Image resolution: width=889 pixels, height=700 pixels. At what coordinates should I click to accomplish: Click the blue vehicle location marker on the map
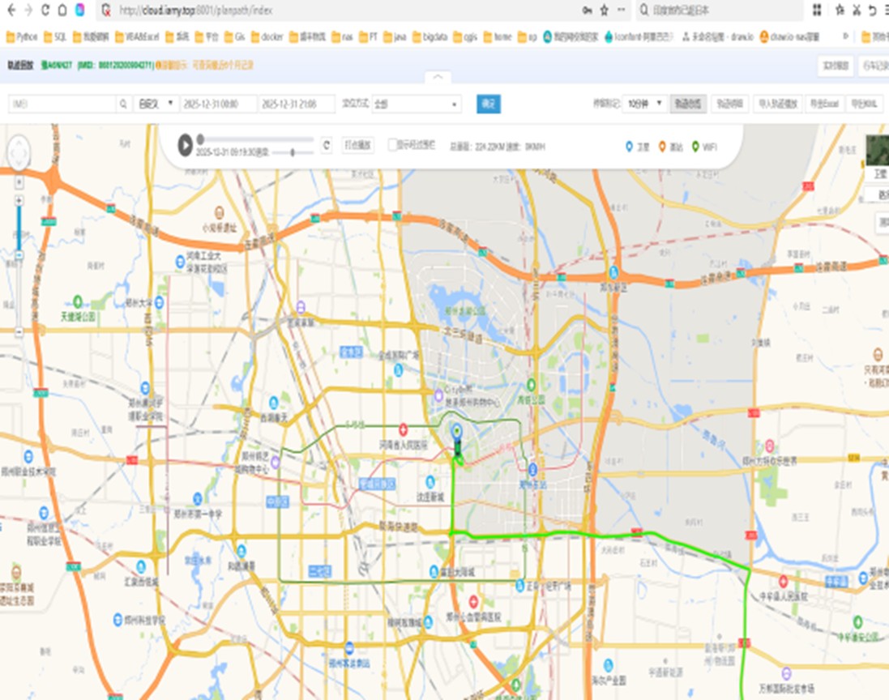pyautogui.click(x=457, y=430)
